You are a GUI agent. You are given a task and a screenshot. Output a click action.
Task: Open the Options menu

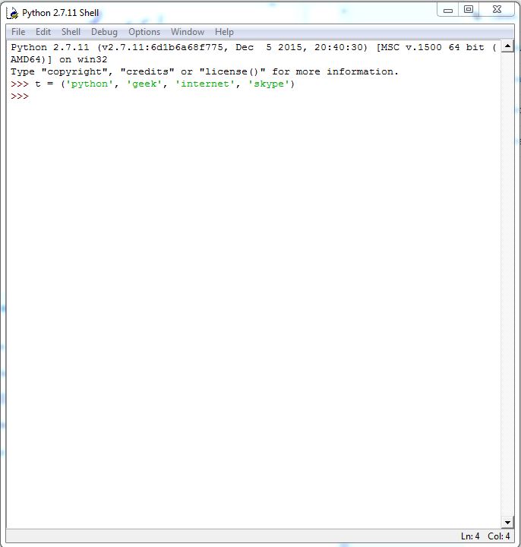tap(144, 32)
